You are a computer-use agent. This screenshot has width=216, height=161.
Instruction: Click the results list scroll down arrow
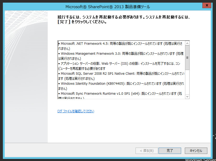(x=187, y=97)
